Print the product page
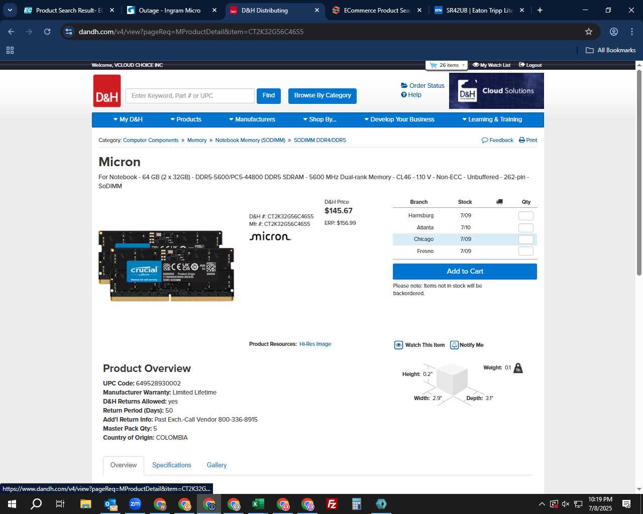This screenshot has width=643, height=514. point(528,141)
